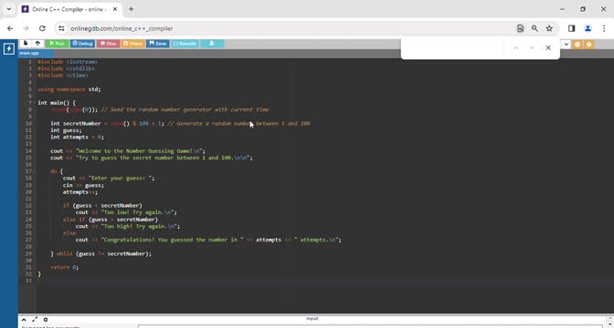The image size is (614, 328).
Task: Close the find-in-page bar
Action: pyautogui.click(x=548, y=47)
